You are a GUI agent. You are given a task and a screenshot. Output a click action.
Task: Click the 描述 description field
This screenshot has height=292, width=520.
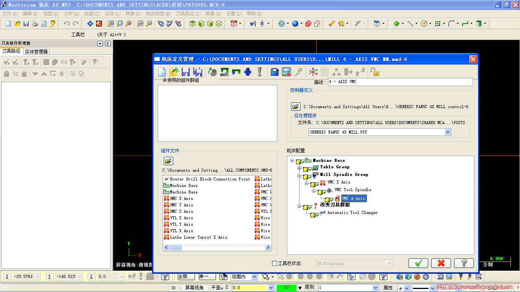[400, 82]
